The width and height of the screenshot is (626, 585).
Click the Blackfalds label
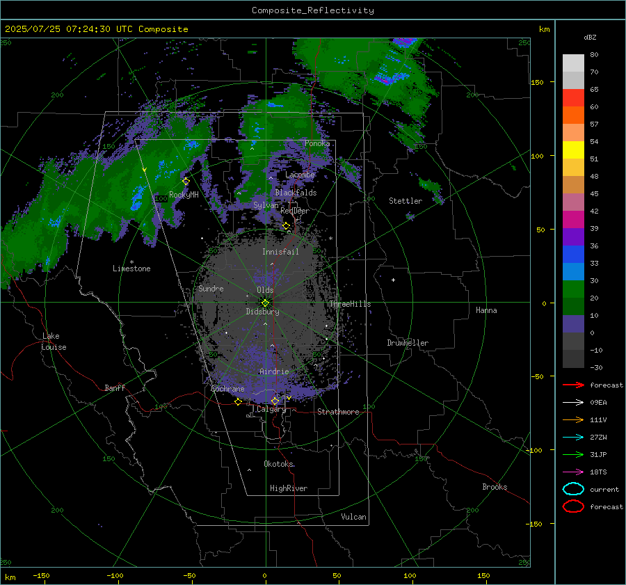(x=296, y=193)
